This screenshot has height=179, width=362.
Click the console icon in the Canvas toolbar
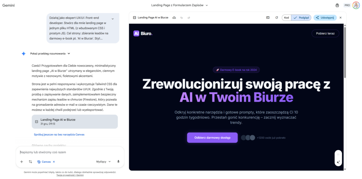tap(268, 17)
